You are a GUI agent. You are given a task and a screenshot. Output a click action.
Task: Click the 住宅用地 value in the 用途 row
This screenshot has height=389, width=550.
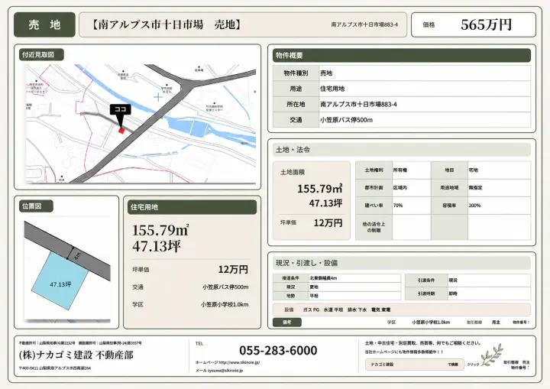coord(332,89)
